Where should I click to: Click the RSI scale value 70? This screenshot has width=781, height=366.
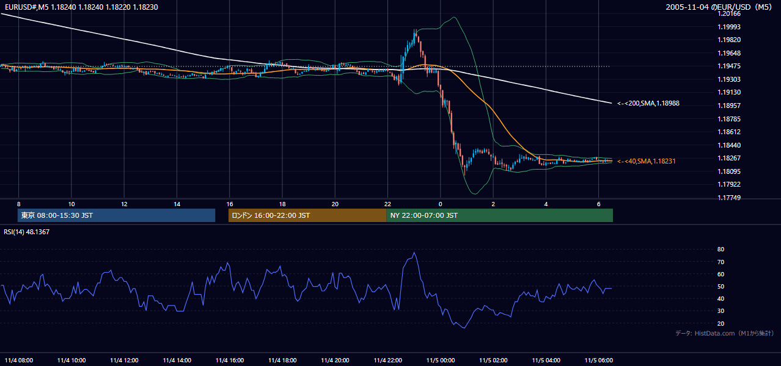tap(721, 262)
